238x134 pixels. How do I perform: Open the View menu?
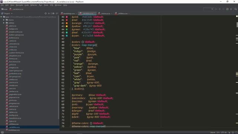[x=12, y=5]
